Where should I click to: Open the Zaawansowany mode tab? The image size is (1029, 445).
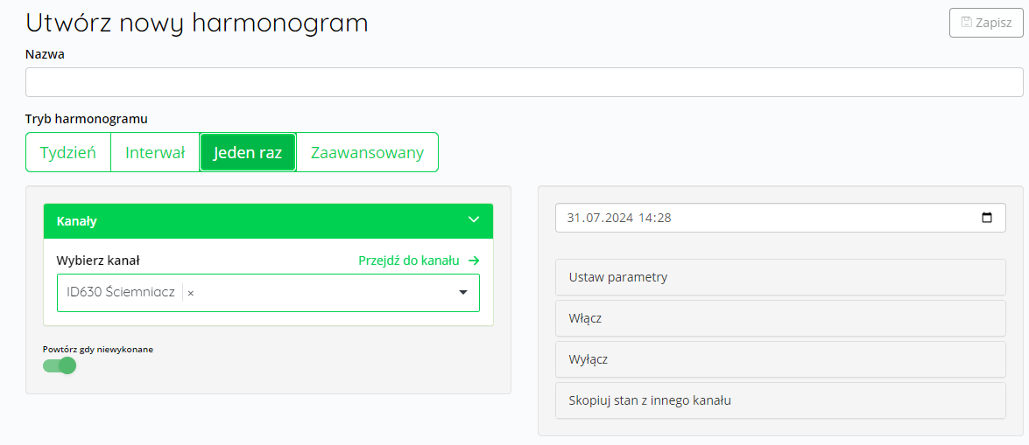(368, 152)
